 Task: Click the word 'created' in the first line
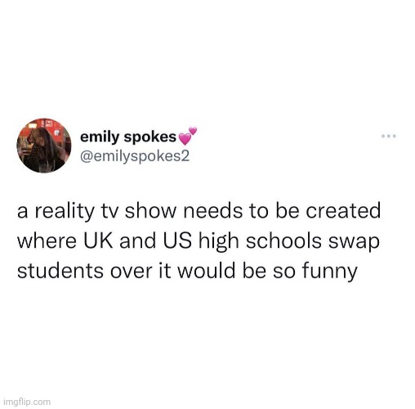click(343, 211)
